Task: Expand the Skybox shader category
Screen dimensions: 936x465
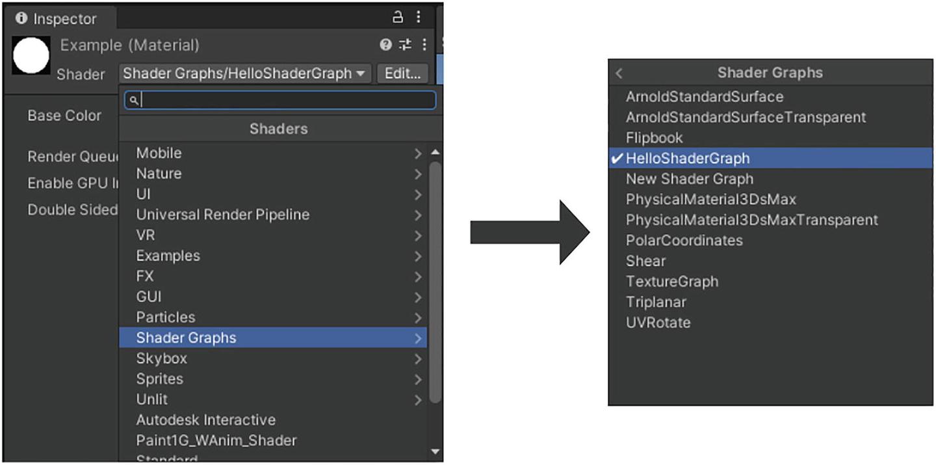Action: pos(273,358)
